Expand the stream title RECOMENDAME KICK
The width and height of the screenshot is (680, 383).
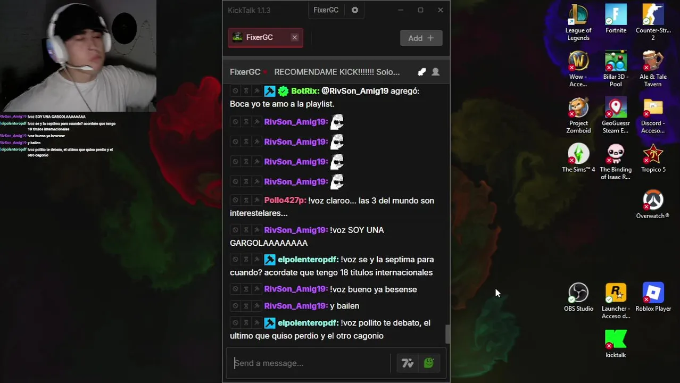[337, 72]
